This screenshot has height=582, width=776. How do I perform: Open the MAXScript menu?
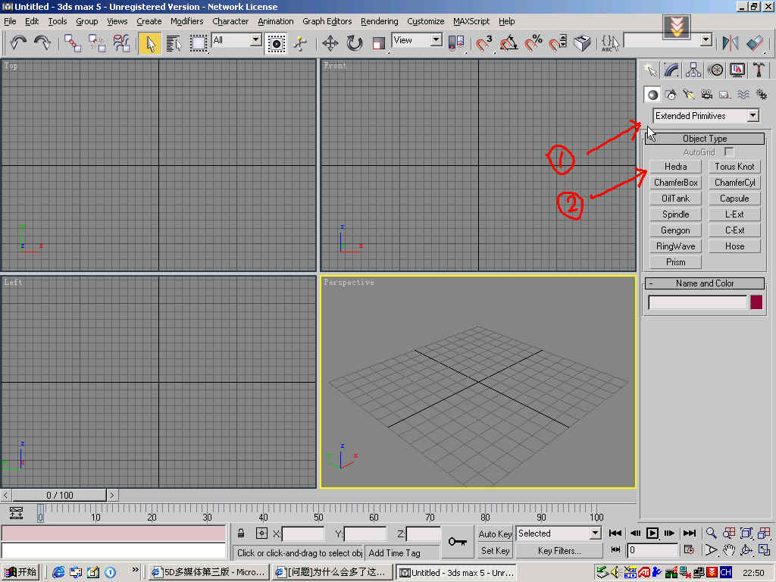(x=471, y=21)
